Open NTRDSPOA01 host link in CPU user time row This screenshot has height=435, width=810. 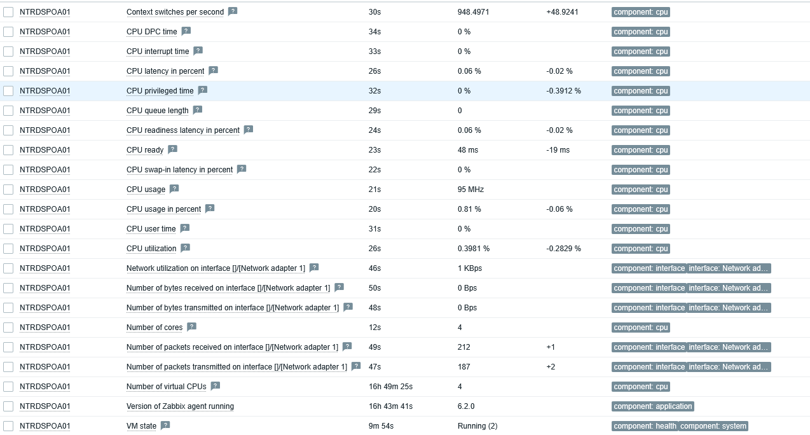click(45, 229)
